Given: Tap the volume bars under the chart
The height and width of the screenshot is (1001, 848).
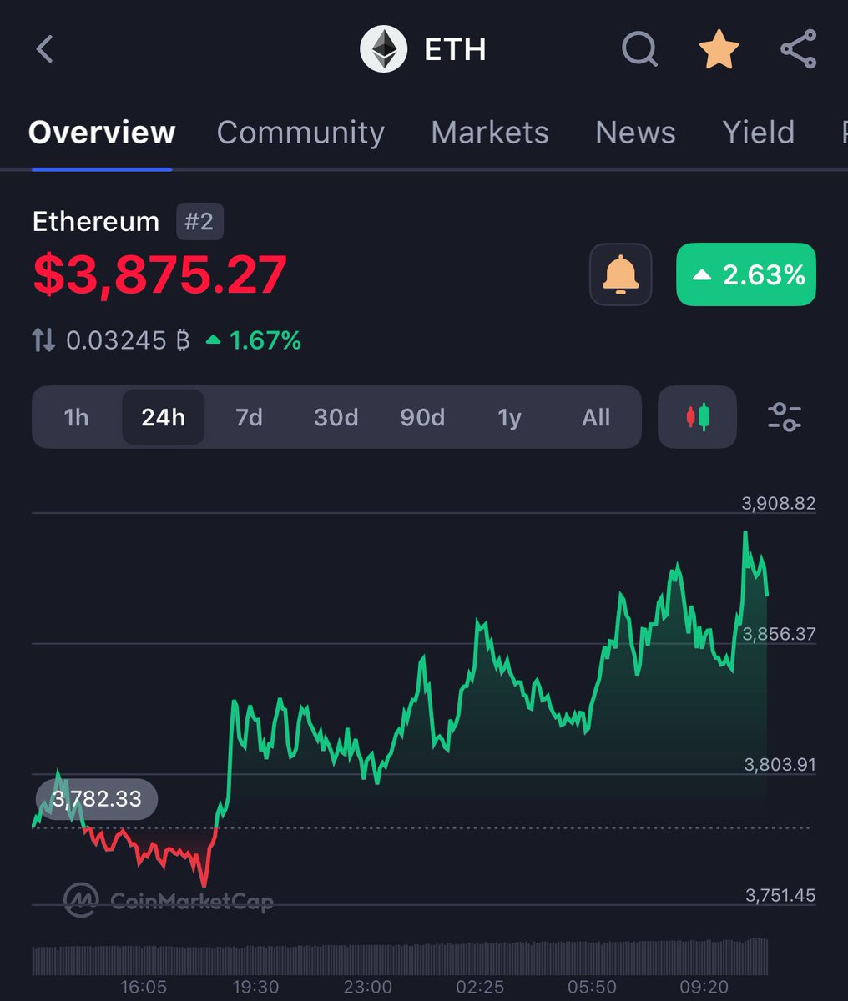Looking at the screenshot, I should pyautogui.click(x=400, y=958).
